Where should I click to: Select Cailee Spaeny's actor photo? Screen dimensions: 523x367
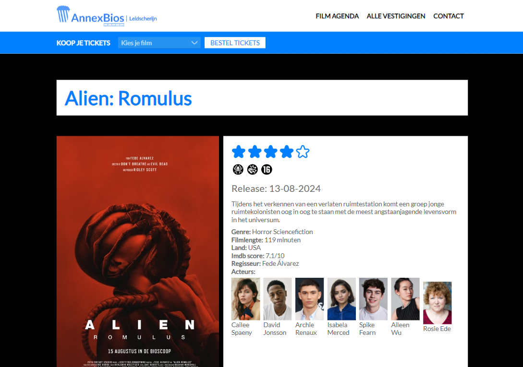[x=245, y=299]
